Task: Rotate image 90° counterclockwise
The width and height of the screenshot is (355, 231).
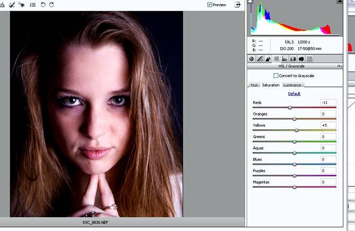Action: [x=43, y=5]
